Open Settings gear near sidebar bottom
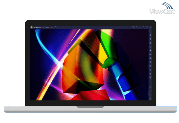 [x=150, y=87]
